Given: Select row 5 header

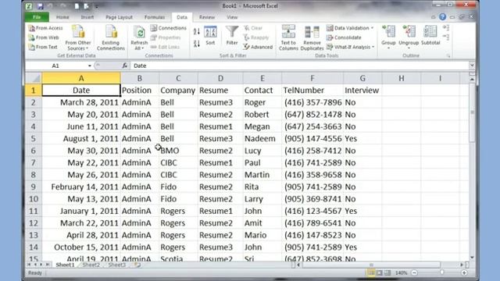Looking at the screenshot, I should coord(34,139).
